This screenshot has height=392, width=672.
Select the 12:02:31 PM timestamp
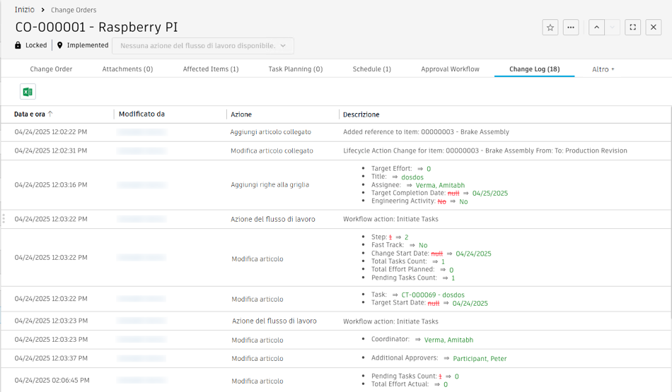coord(50,150)
